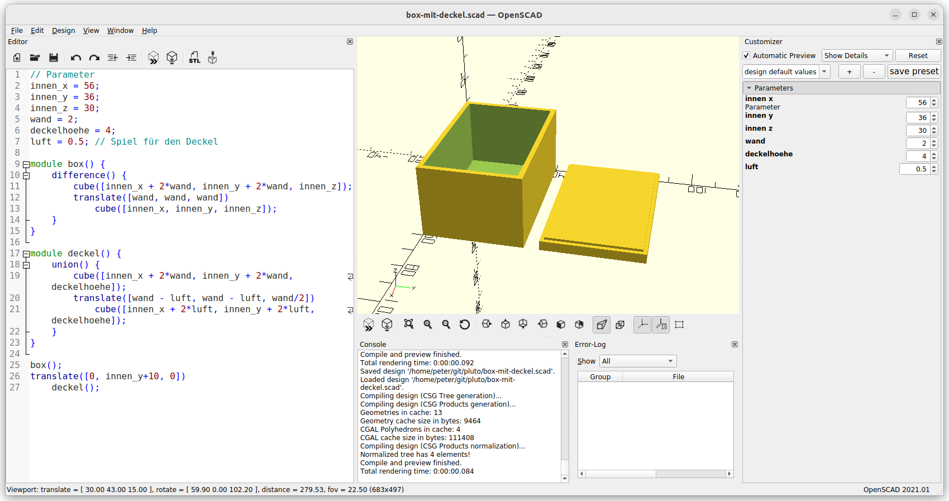The width and height of the screenshot is (949, 501).
Task: Switch to the Front view
Action: point(561,325)
